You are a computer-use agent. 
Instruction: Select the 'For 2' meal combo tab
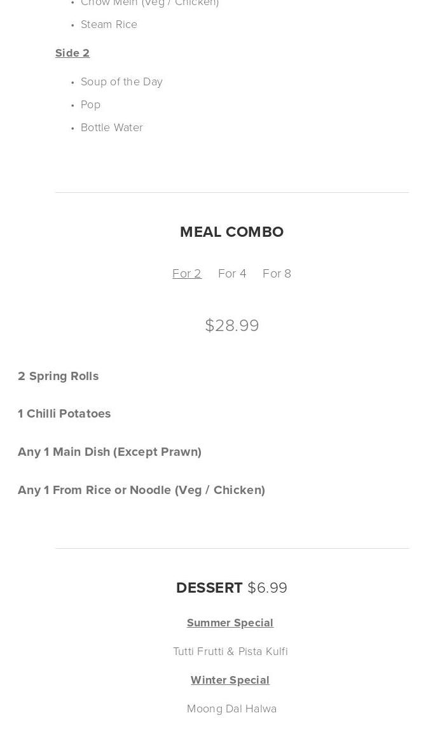186,274
